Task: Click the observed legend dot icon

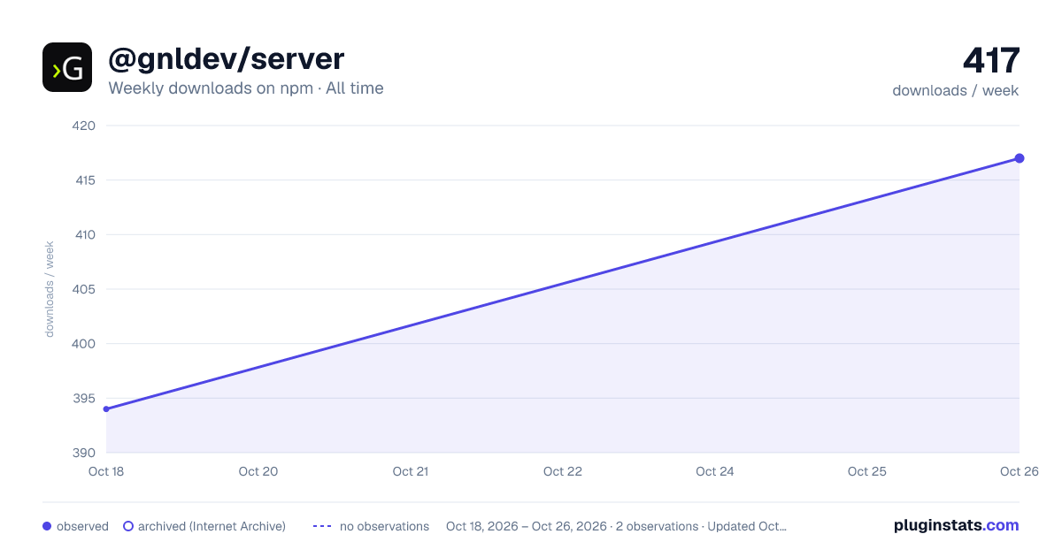Action: [47, 526]
